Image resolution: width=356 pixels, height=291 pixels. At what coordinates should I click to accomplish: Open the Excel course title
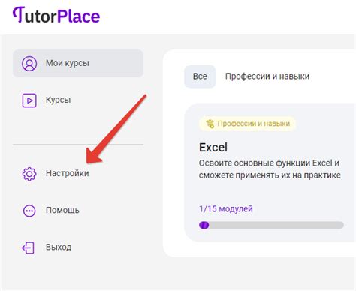click(x=213, y=148)
